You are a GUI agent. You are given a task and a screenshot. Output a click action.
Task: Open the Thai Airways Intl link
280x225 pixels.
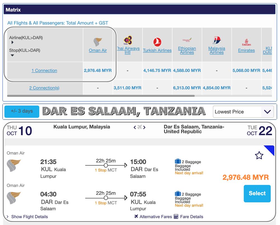[128, 50]
